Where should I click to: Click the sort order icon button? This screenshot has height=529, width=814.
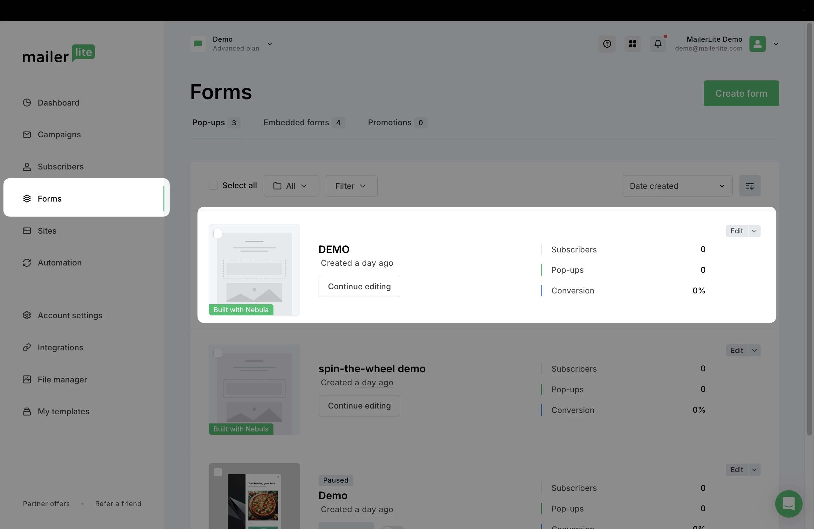749,186
